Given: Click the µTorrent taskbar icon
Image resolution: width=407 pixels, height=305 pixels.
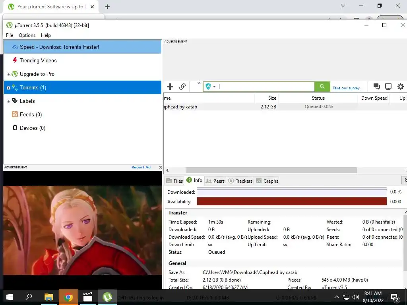Looking at the screenshot, I should click(x=107, y=297).
